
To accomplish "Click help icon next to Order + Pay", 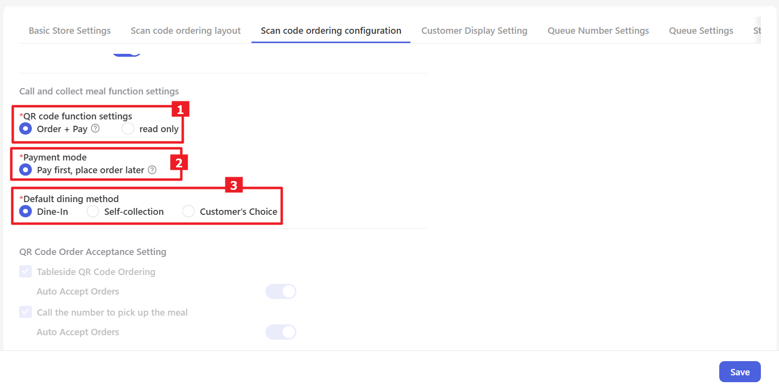I will pyautogui.click(x=96, y=129).
